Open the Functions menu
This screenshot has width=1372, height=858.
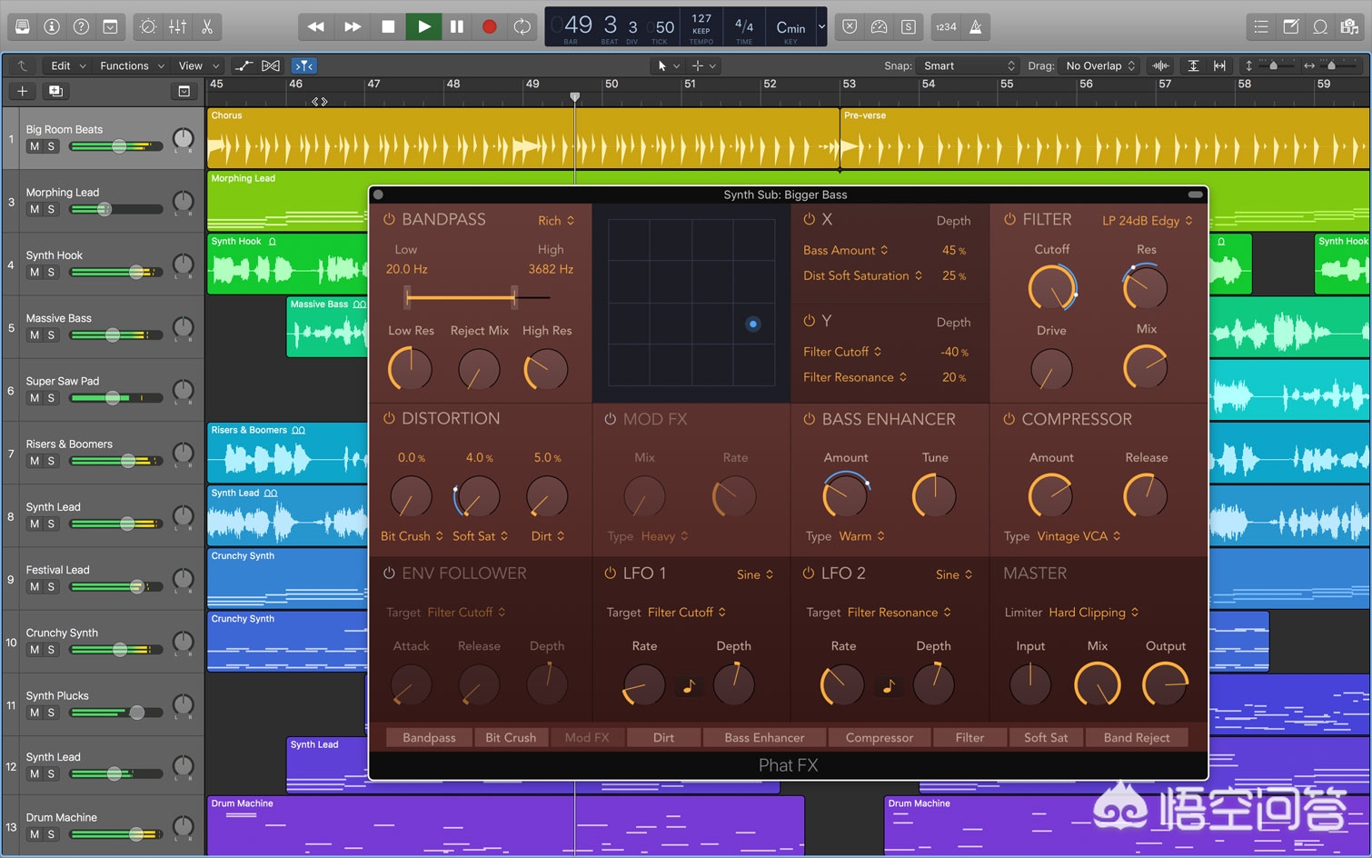132,65
